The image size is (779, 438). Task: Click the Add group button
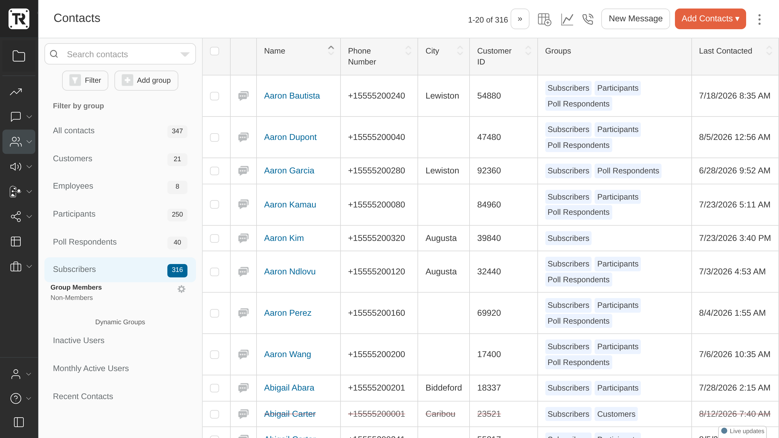[x=146, y=81]
